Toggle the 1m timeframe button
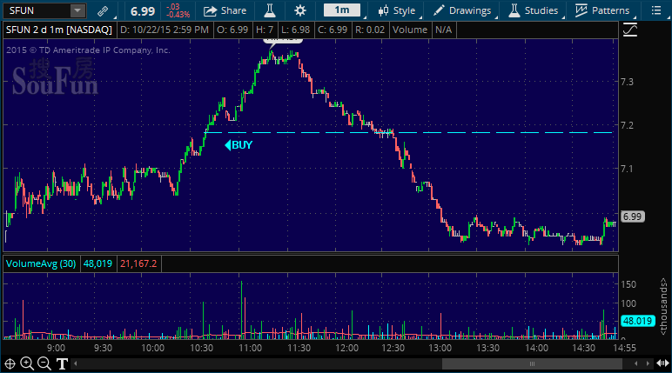 pyautogui.click(x=342, y=10)
